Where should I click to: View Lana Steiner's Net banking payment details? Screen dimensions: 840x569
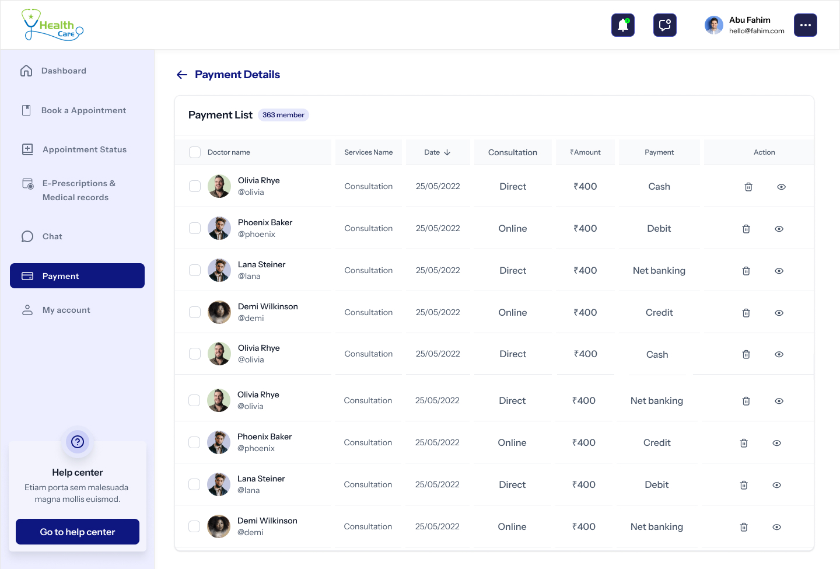coord(779,271)
